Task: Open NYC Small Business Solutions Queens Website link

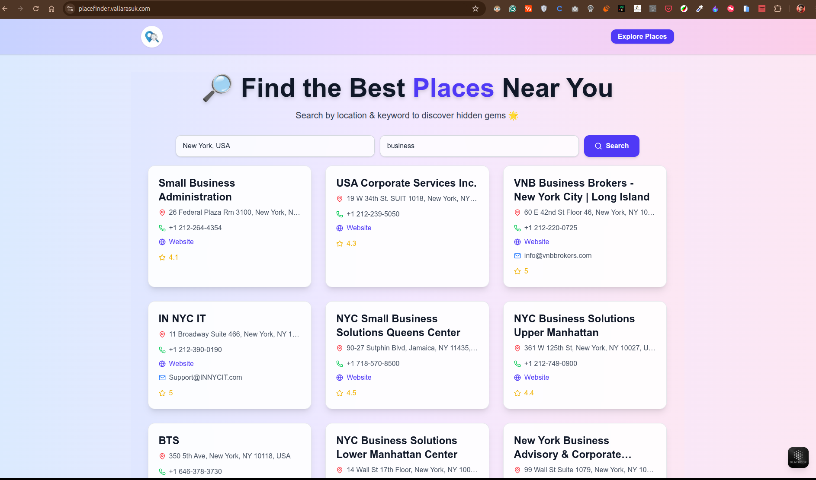Action: click(359, 378)
